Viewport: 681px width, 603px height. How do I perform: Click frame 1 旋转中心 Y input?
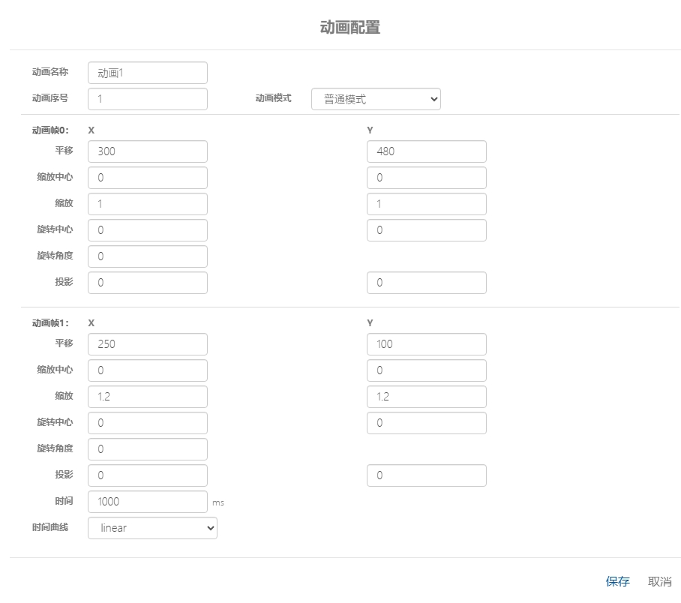426,423
